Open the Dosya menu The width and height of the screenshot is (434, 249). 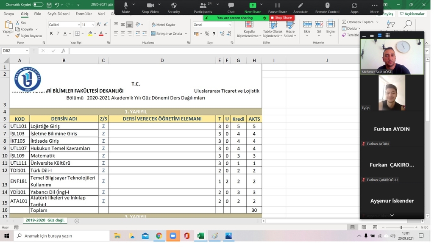coord(8,14)
